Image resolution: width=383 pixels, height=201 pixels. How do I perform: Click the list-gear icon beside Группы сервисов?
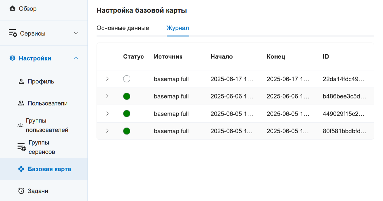point(22,147)
